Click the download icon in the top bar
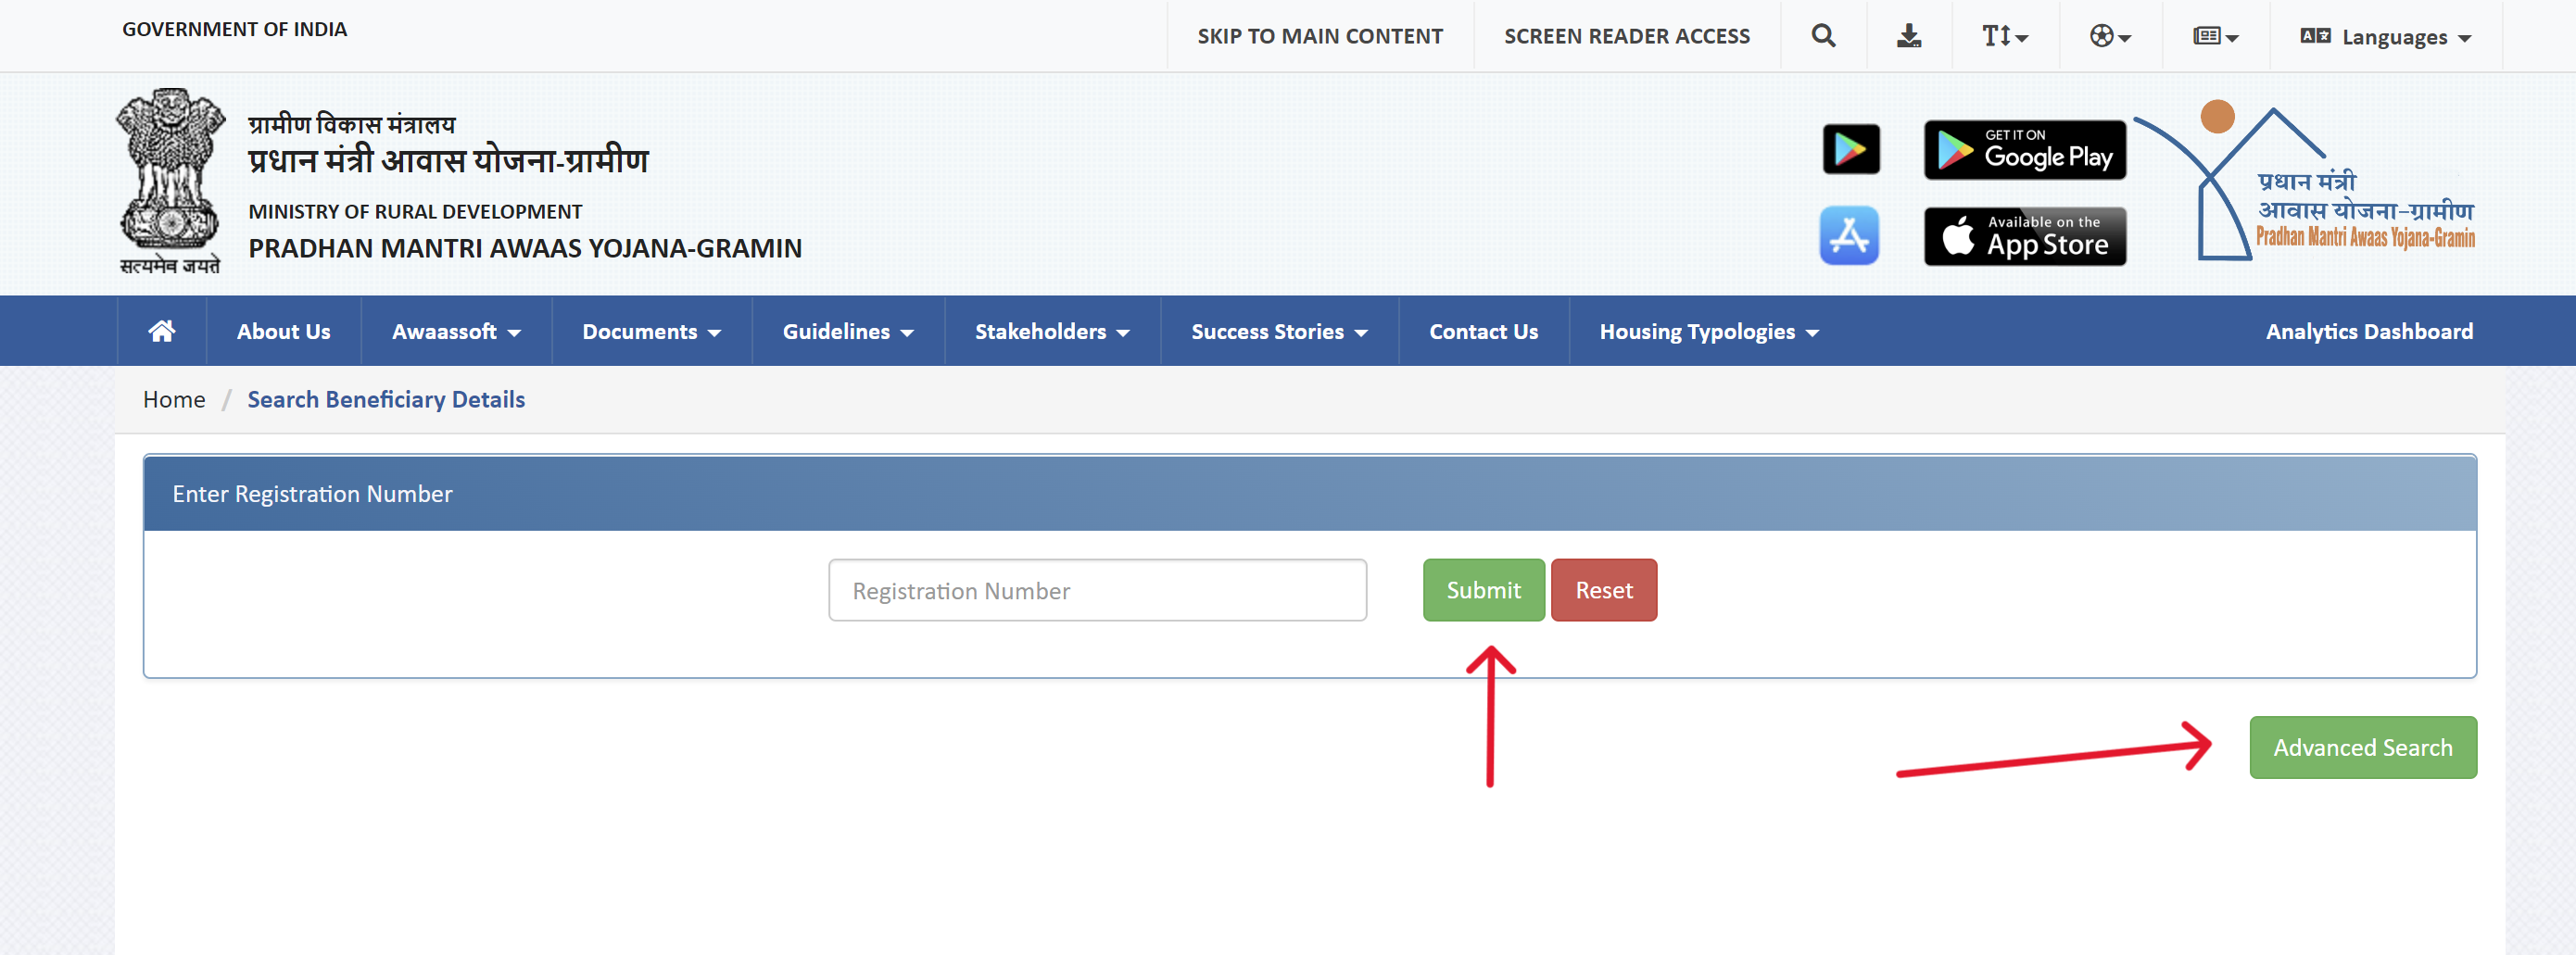The image size is (2576, 955). pos(1909,35)
